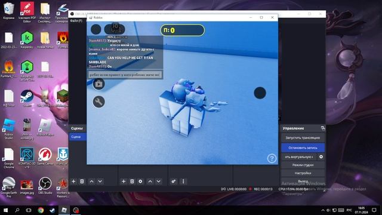
Task: Click the wrench tool icon in Roblox
Action: click(98, 102)
